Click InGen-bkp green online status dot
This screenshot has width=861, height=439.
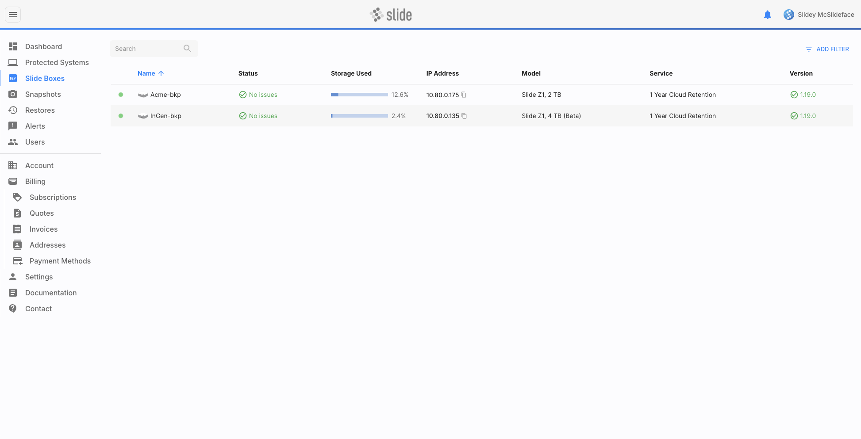click(x=121, y=116)
